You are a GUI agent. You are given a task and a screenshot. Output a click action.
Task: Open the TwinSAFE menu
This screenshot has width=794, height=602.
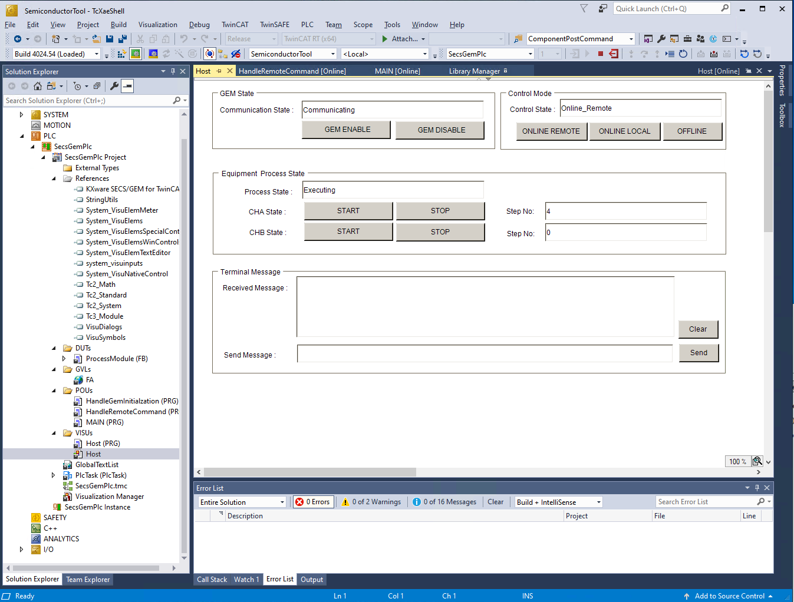point(275,25)
